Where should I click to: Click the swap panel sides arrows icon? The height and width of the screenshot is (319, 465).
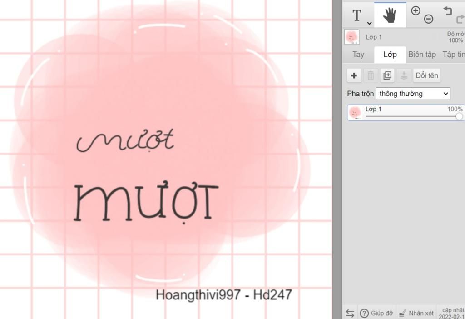coord(350,314)
